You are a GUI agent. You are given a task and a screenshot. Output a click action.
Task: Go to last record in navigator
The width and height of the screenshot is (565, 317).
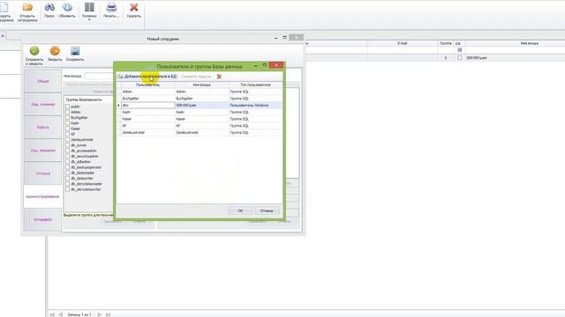tap(108, 314)
